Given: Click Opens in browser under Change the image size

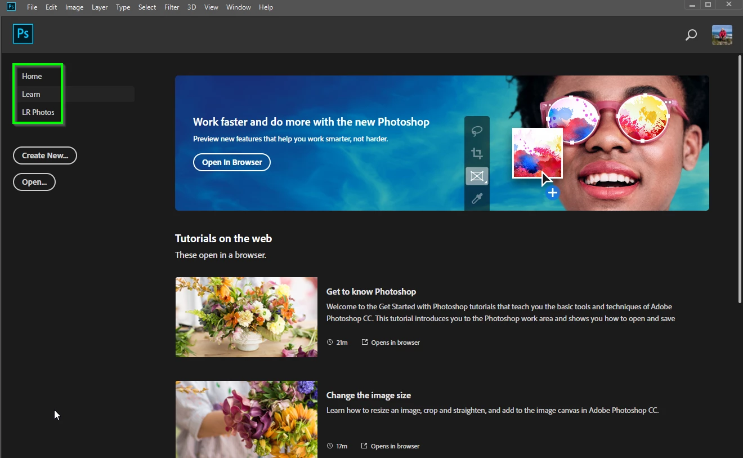Looking at the screenshot, I should 395,446.
